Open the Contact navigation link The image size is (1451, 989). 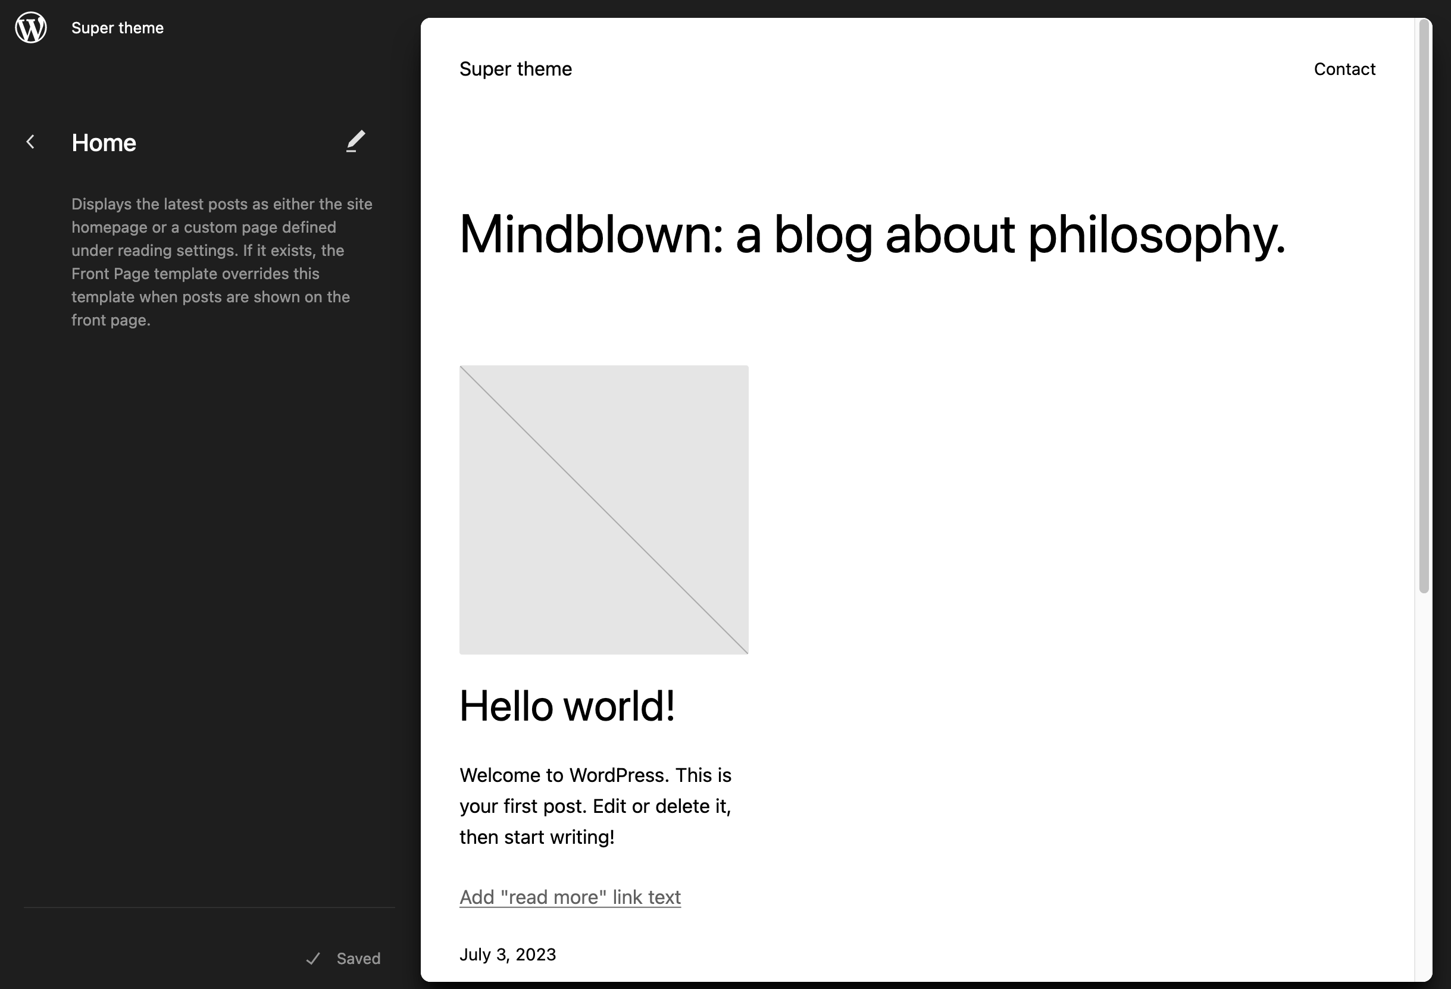(1344, 68)
